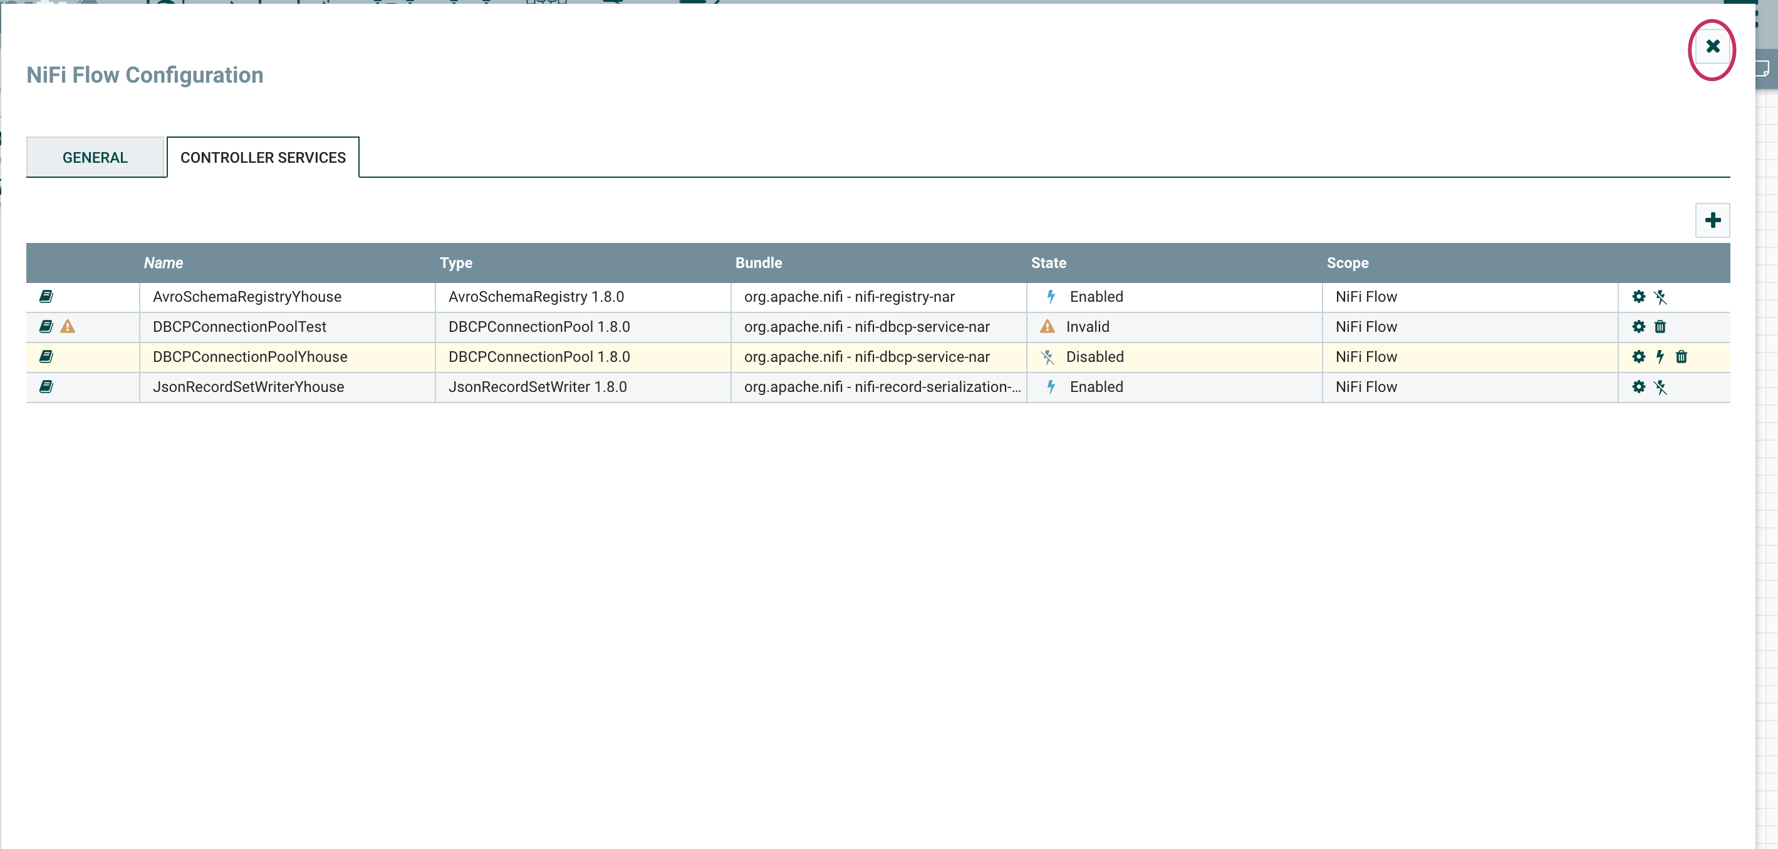Image resolution: width=1778 pixels, height=849 pixels.
Task: Click type cell JsonRecordSetWriter 1.8.0
Action: point(583,387)
